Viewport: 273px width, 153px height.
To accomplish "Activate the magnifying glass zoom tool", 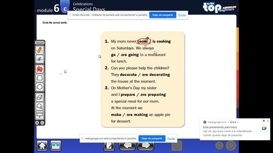I will point(40,106).
